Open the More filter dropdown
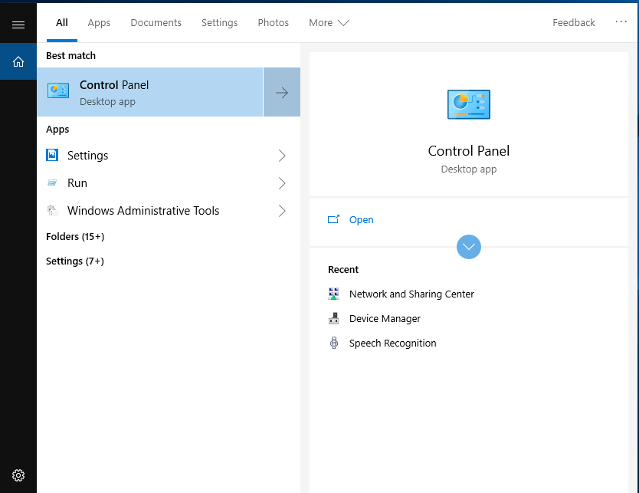The height and width of the screenshot is (493, 639). pyautogui.click(x=329, y=23)
